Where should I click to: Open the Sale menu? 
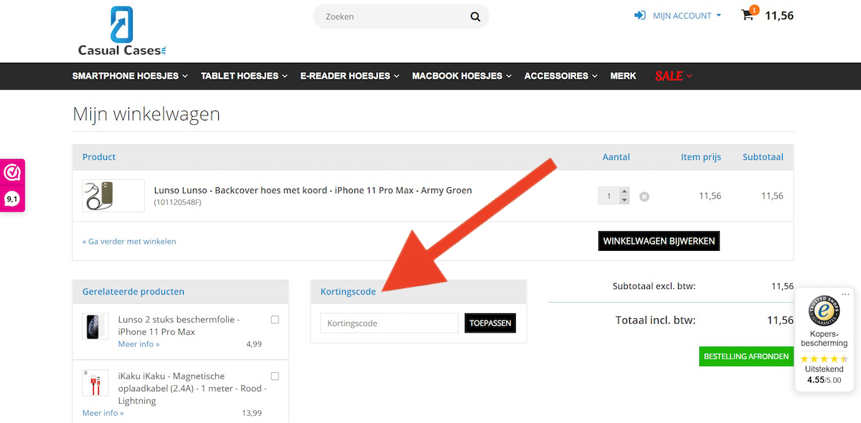pos(674,76)
